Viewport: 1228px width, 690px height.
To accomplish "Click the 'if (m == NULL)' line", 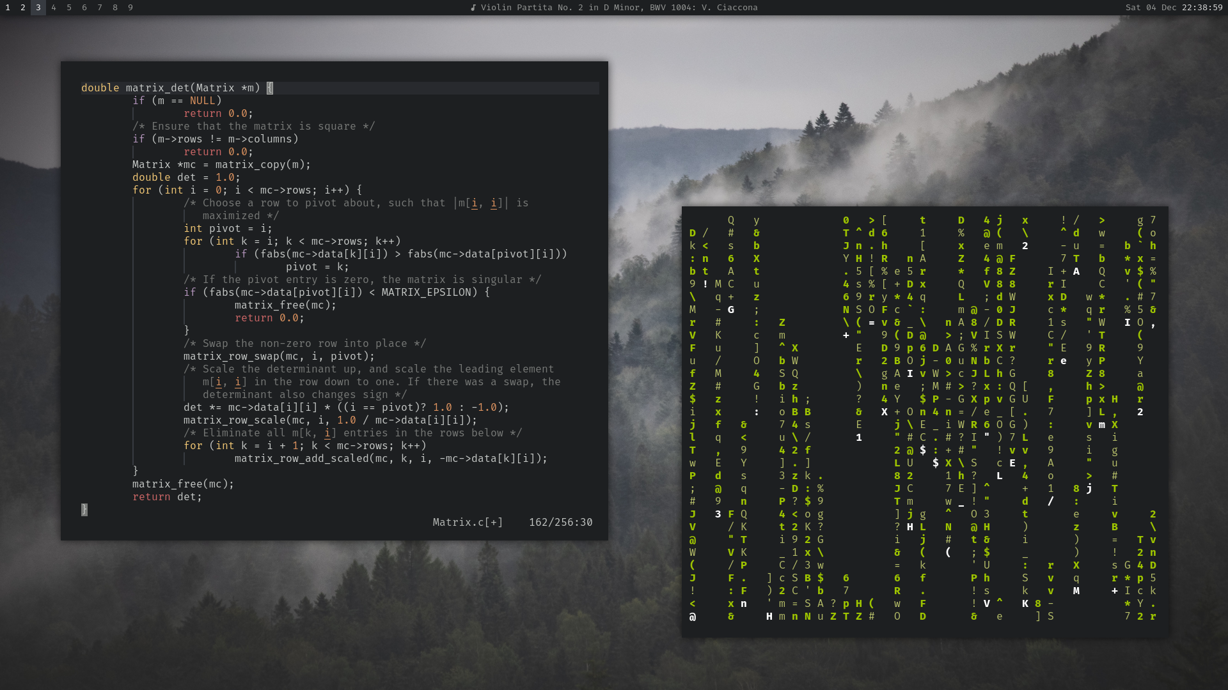I will [177, 100].
